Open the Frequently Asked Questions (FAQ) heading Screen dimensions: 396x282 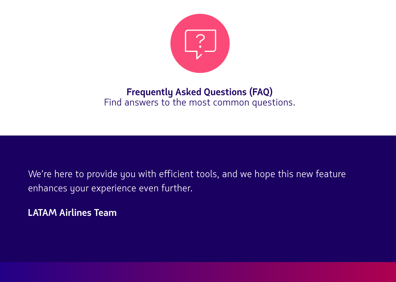coord(199,92)
